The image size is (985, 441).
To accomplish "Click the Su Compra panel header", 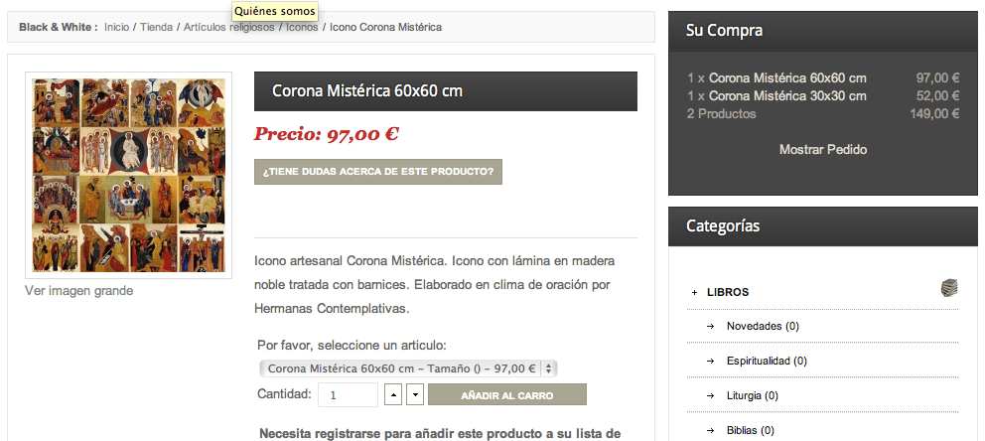I will tap(823, 31).
